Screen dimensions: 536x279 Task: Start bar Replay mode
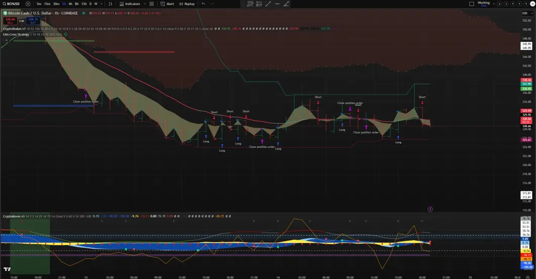pyautogui.click(x=186, y=4)
